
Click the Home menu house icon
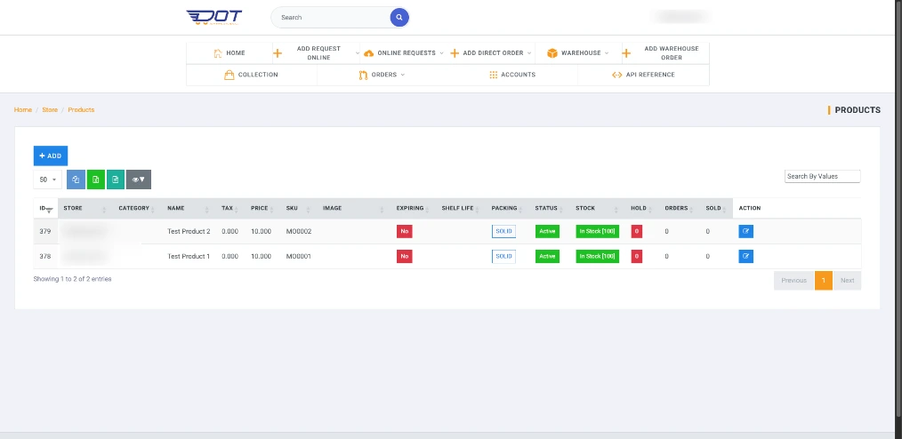tap(218, 52)
